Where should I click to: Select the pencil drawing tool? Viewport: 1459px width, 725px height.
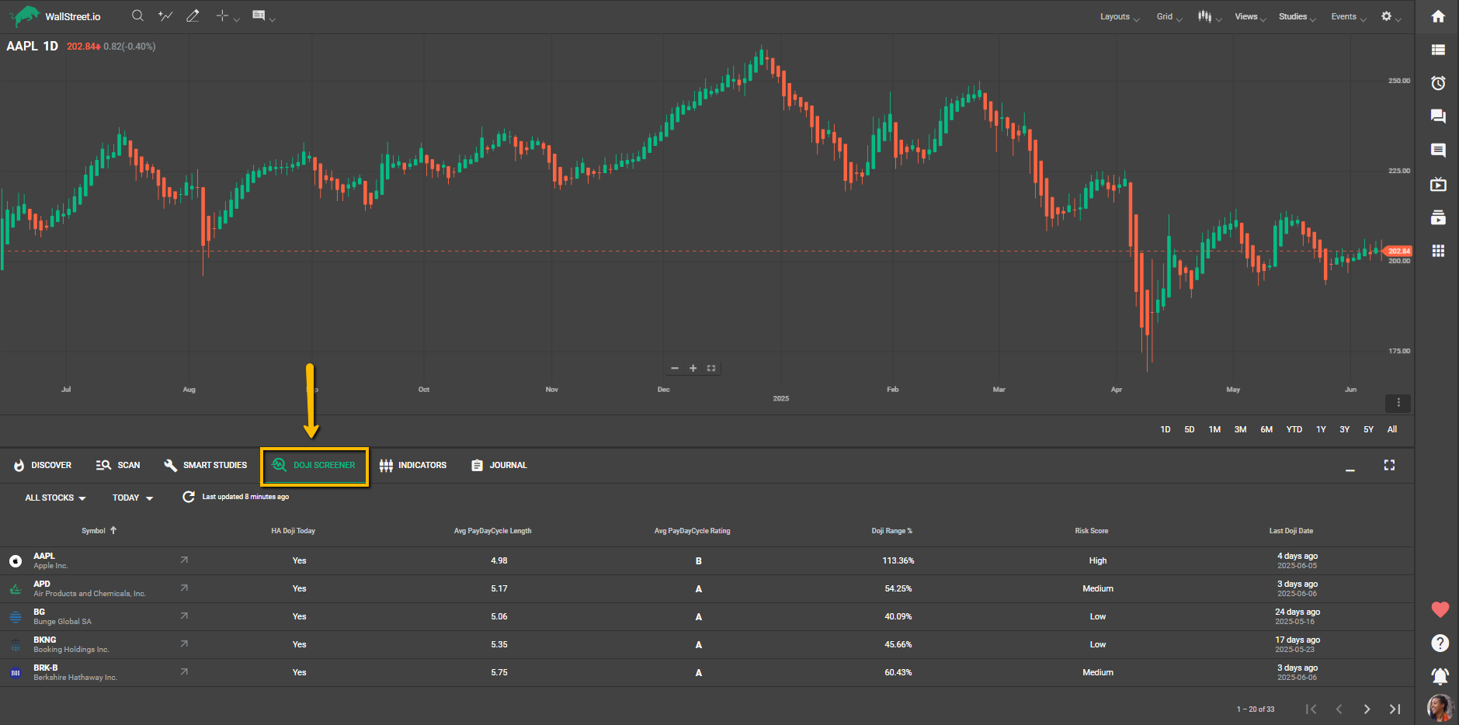[193, 16]
